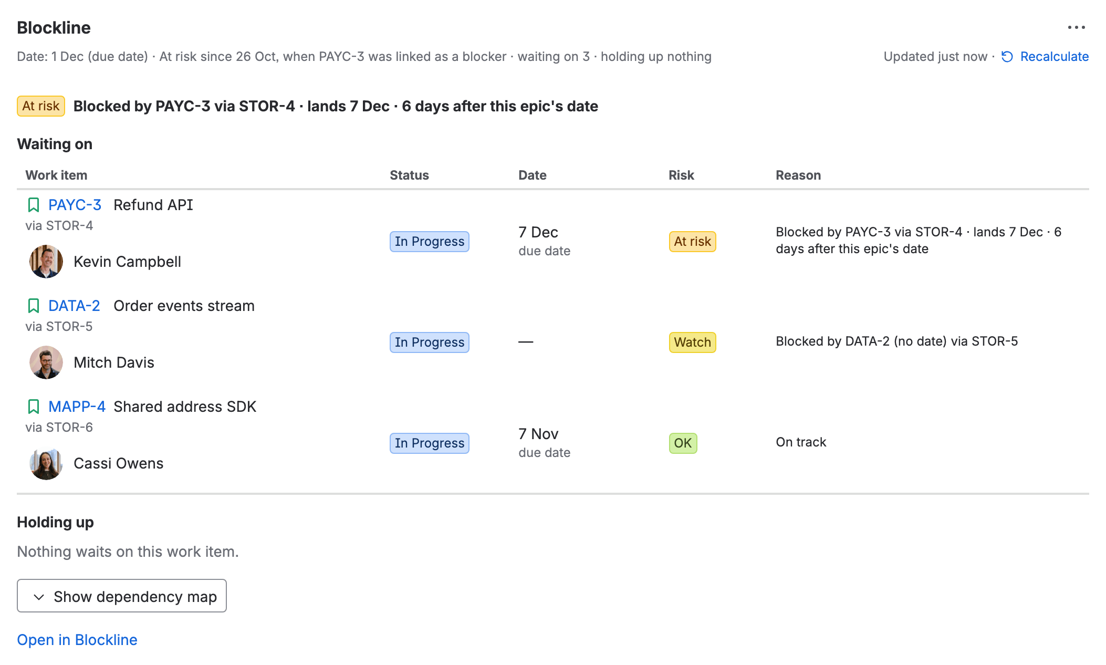Click the 7 Nov date in the MAPP-4 row
Image resolution: width=1106 pixels, height=665 pixels.
[538, 434]
